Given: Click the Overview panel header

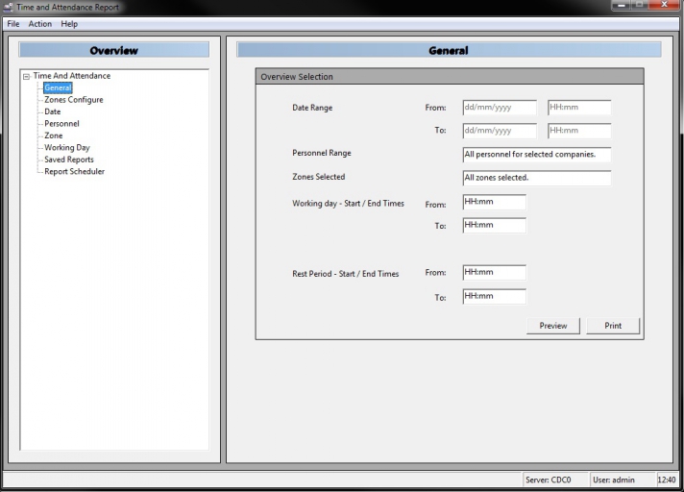Looking at the screenshot, I should [114, 50].
